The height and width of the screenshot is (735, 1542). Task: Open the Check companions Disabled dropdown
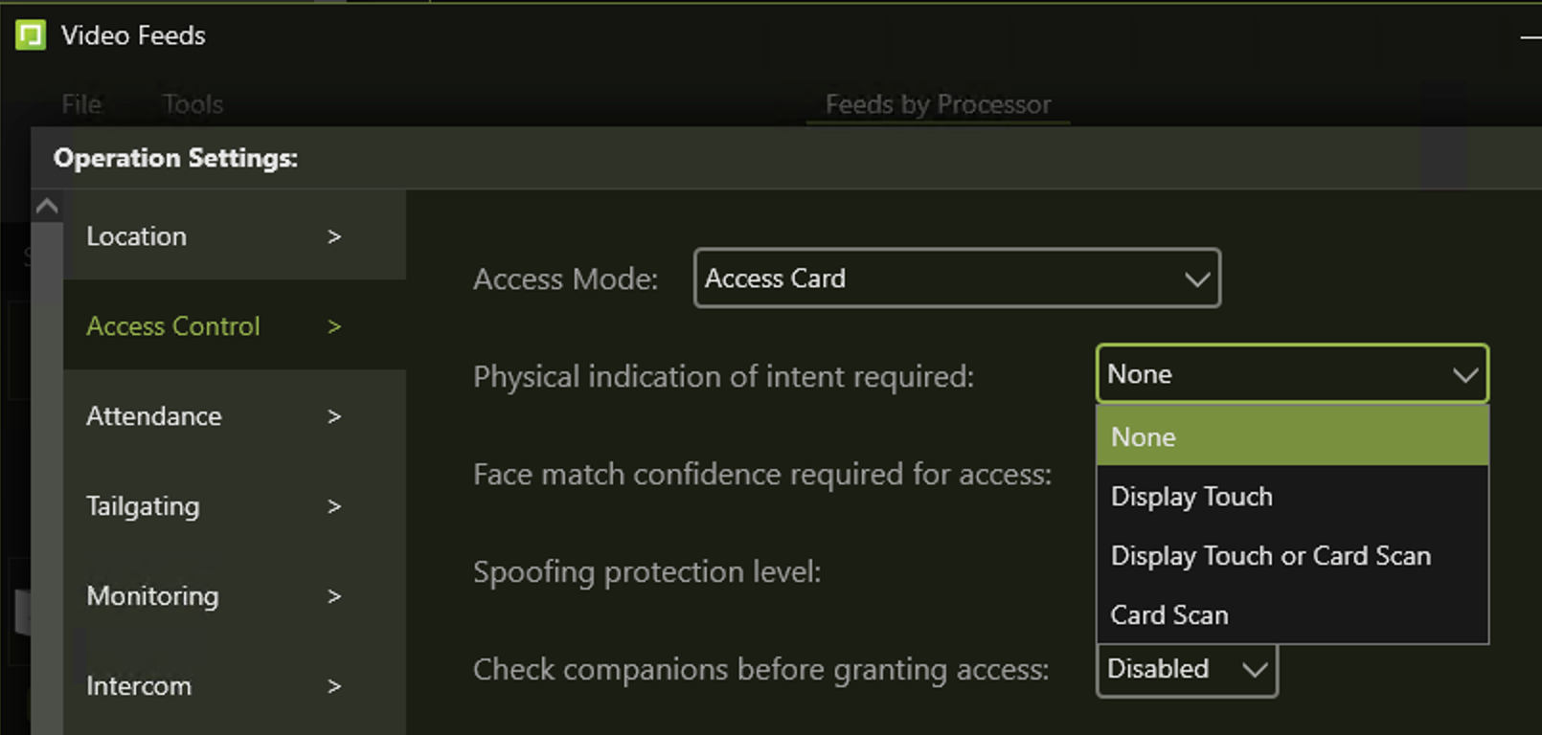point(1186,669)
